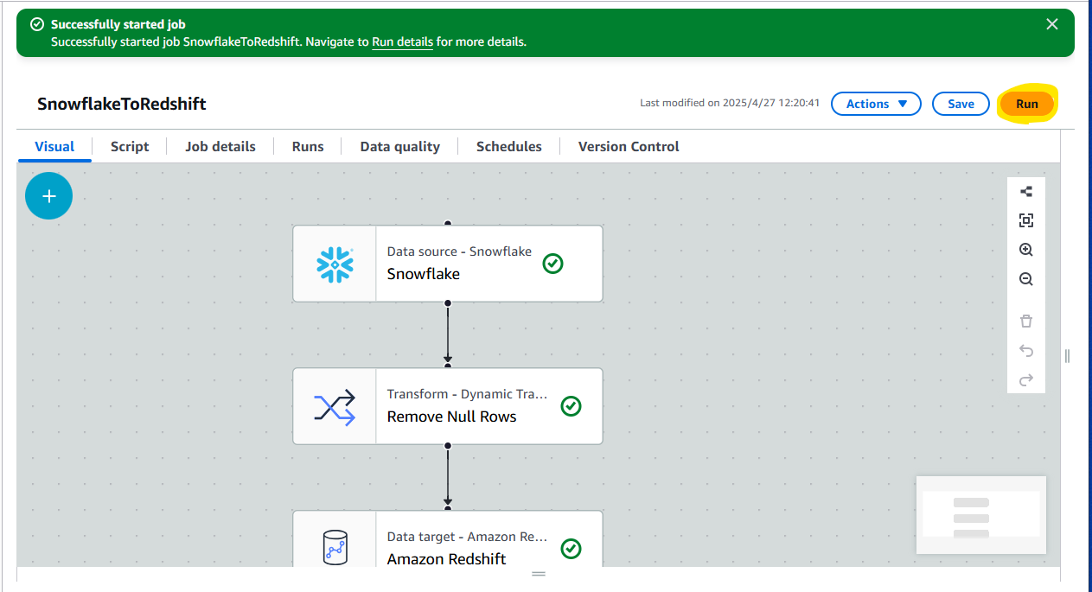Select the Amazon Redshift target node label
The height and width of the screenshot is (592, 1092).
tap(447, 559)
